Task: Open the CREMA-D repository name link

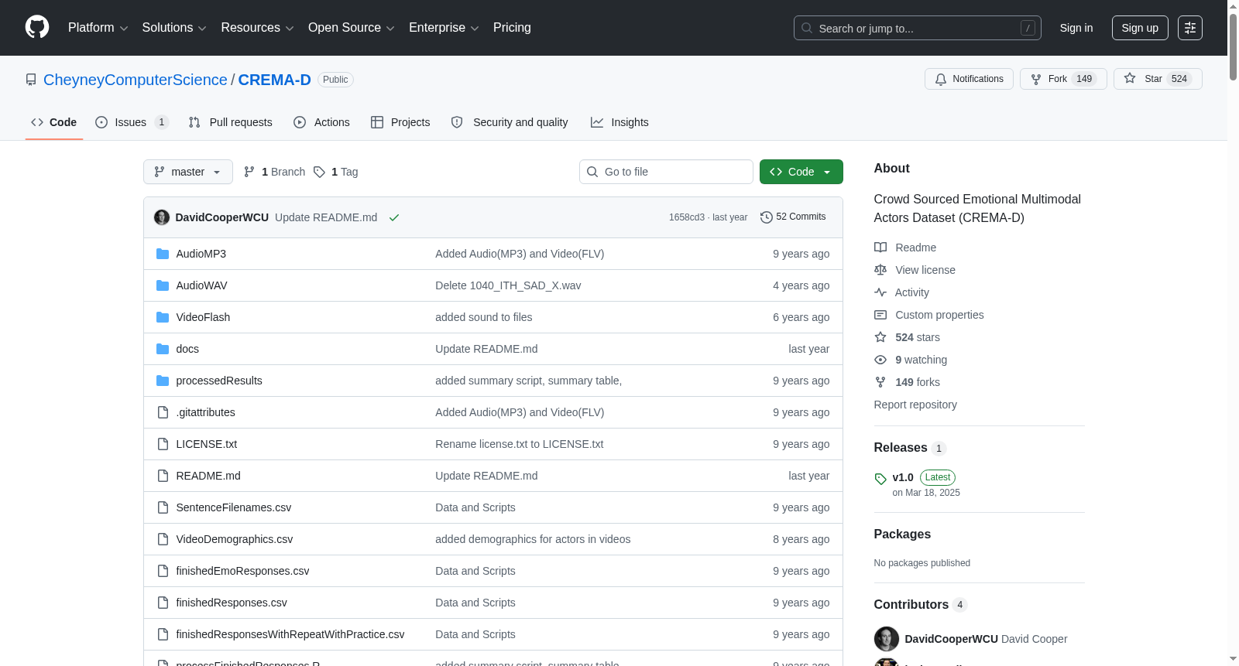Action: [x=274, y=80]
